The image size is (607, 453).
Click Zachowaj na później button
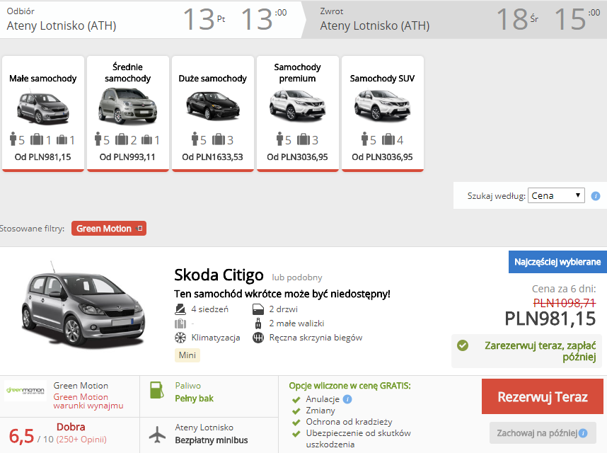tap(543, 433)
